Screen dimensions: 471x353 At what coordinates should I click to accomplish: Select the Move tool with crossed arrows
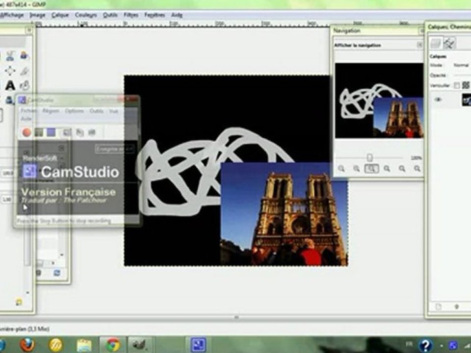pyautogui.click(x=10, y=71)
